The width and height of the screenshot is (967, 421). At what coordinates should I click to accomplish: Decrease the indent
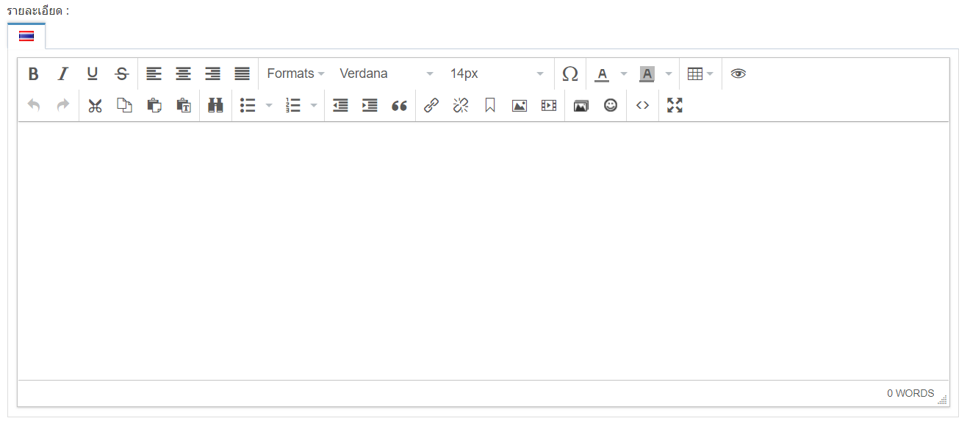pyautogui.click(x=340, y=105)
